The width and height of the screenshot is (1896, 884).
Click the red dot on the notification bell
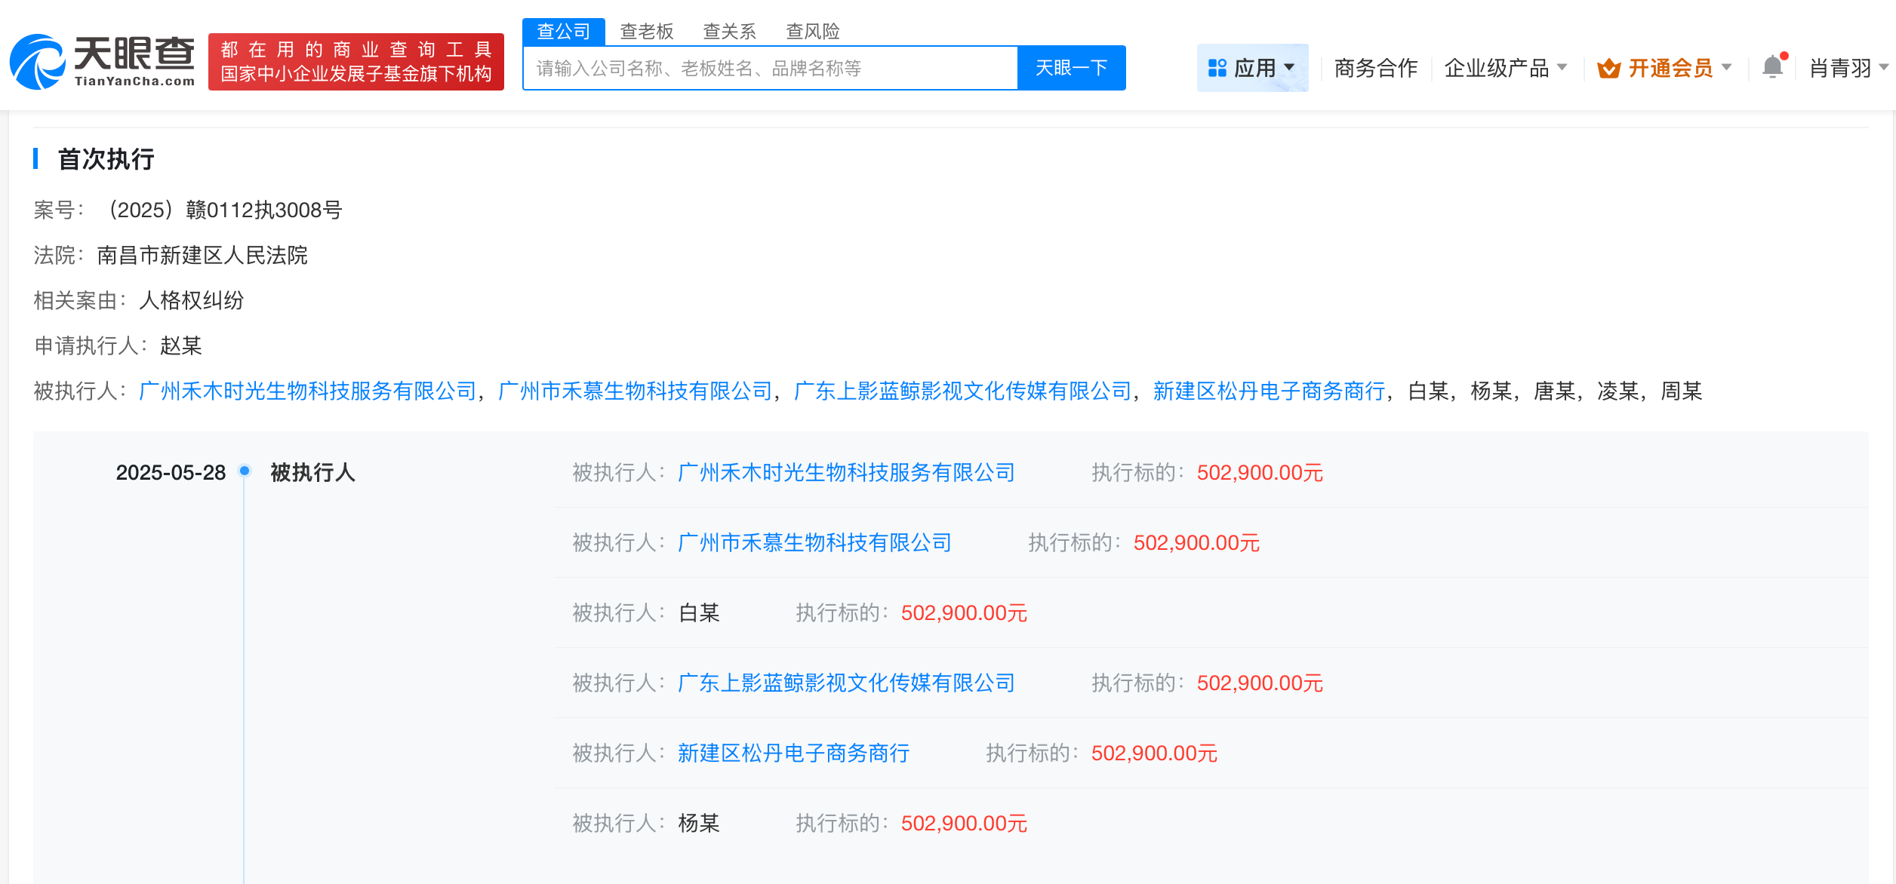click(1784, 54)
